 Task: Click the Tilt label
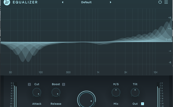point(135,84)
